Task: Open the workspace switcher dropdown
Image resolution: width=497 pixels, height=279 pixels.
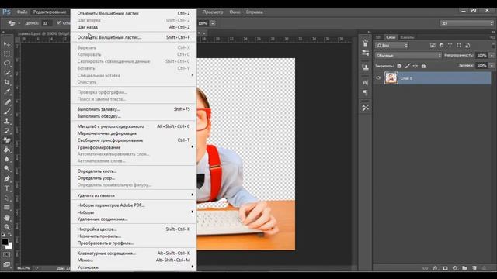Action: [x=466, y=23]
